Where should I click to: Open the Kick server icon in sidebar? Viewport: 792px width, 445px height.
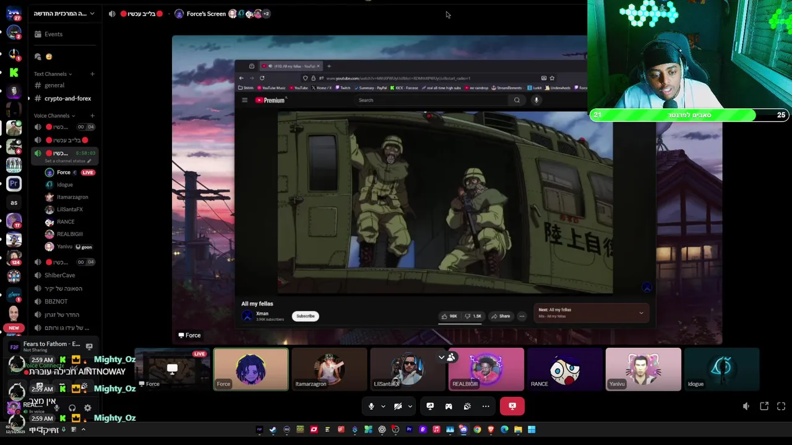pyautogui.click(x=14, y=72)
